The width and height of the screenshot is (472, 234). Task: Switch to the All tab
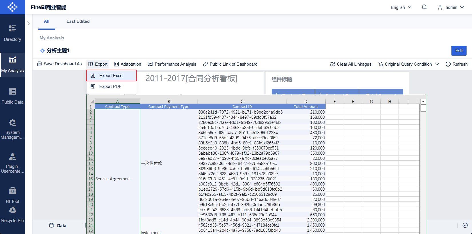pos(47,21)
